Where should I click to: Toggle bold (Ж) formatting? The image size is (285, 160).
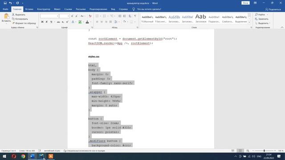[42, 22]
